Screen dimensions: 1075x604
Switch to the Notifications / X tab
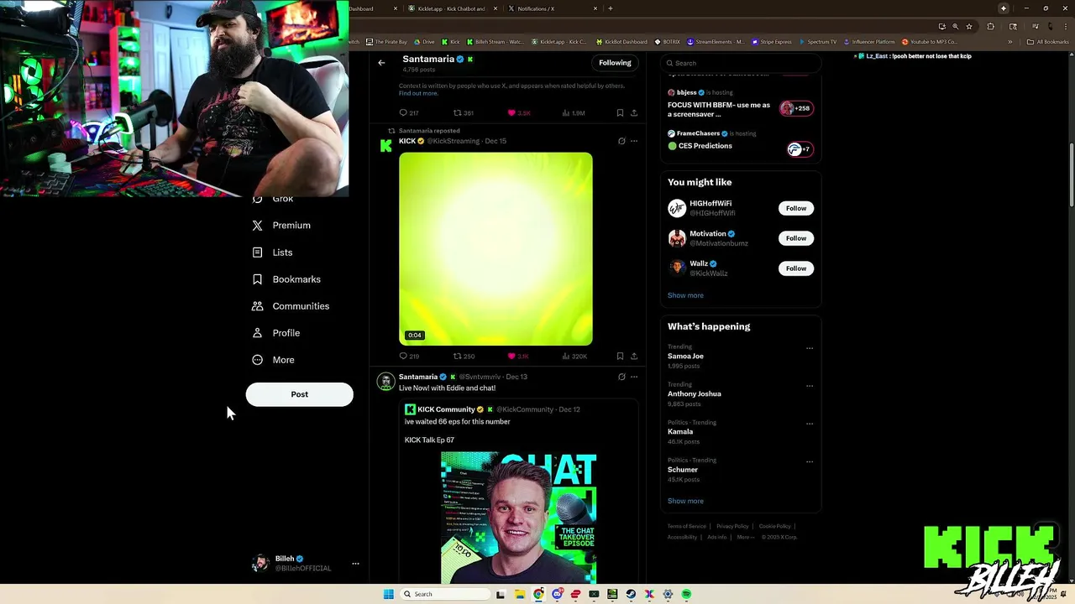[553, 8]
